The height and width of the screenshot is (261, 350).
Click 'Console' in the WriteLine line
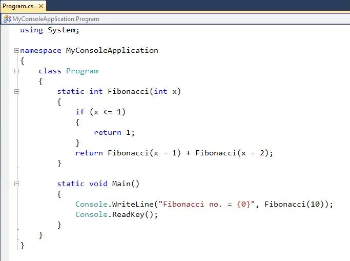[x=92, y=204]
